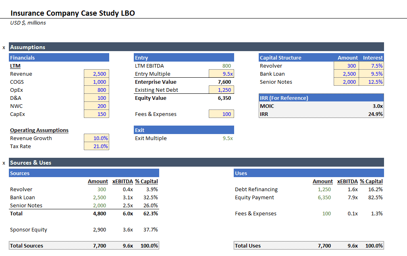
Task: Click Total Sources xEBITDA 9.6x
Action: point(128,246)
